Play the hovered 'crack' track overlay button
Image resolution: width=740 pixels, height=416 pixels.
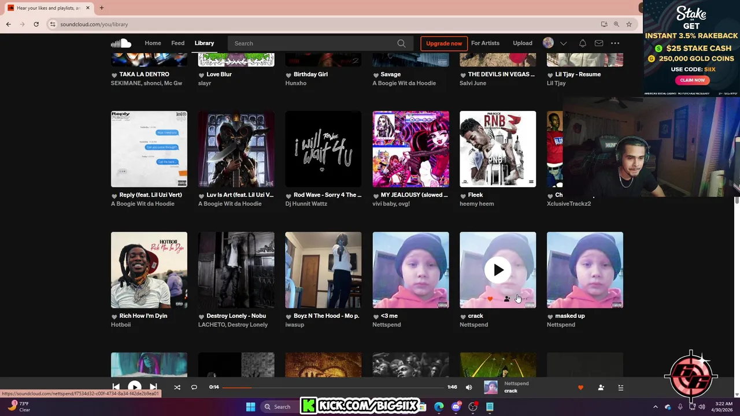pos(498,270)
